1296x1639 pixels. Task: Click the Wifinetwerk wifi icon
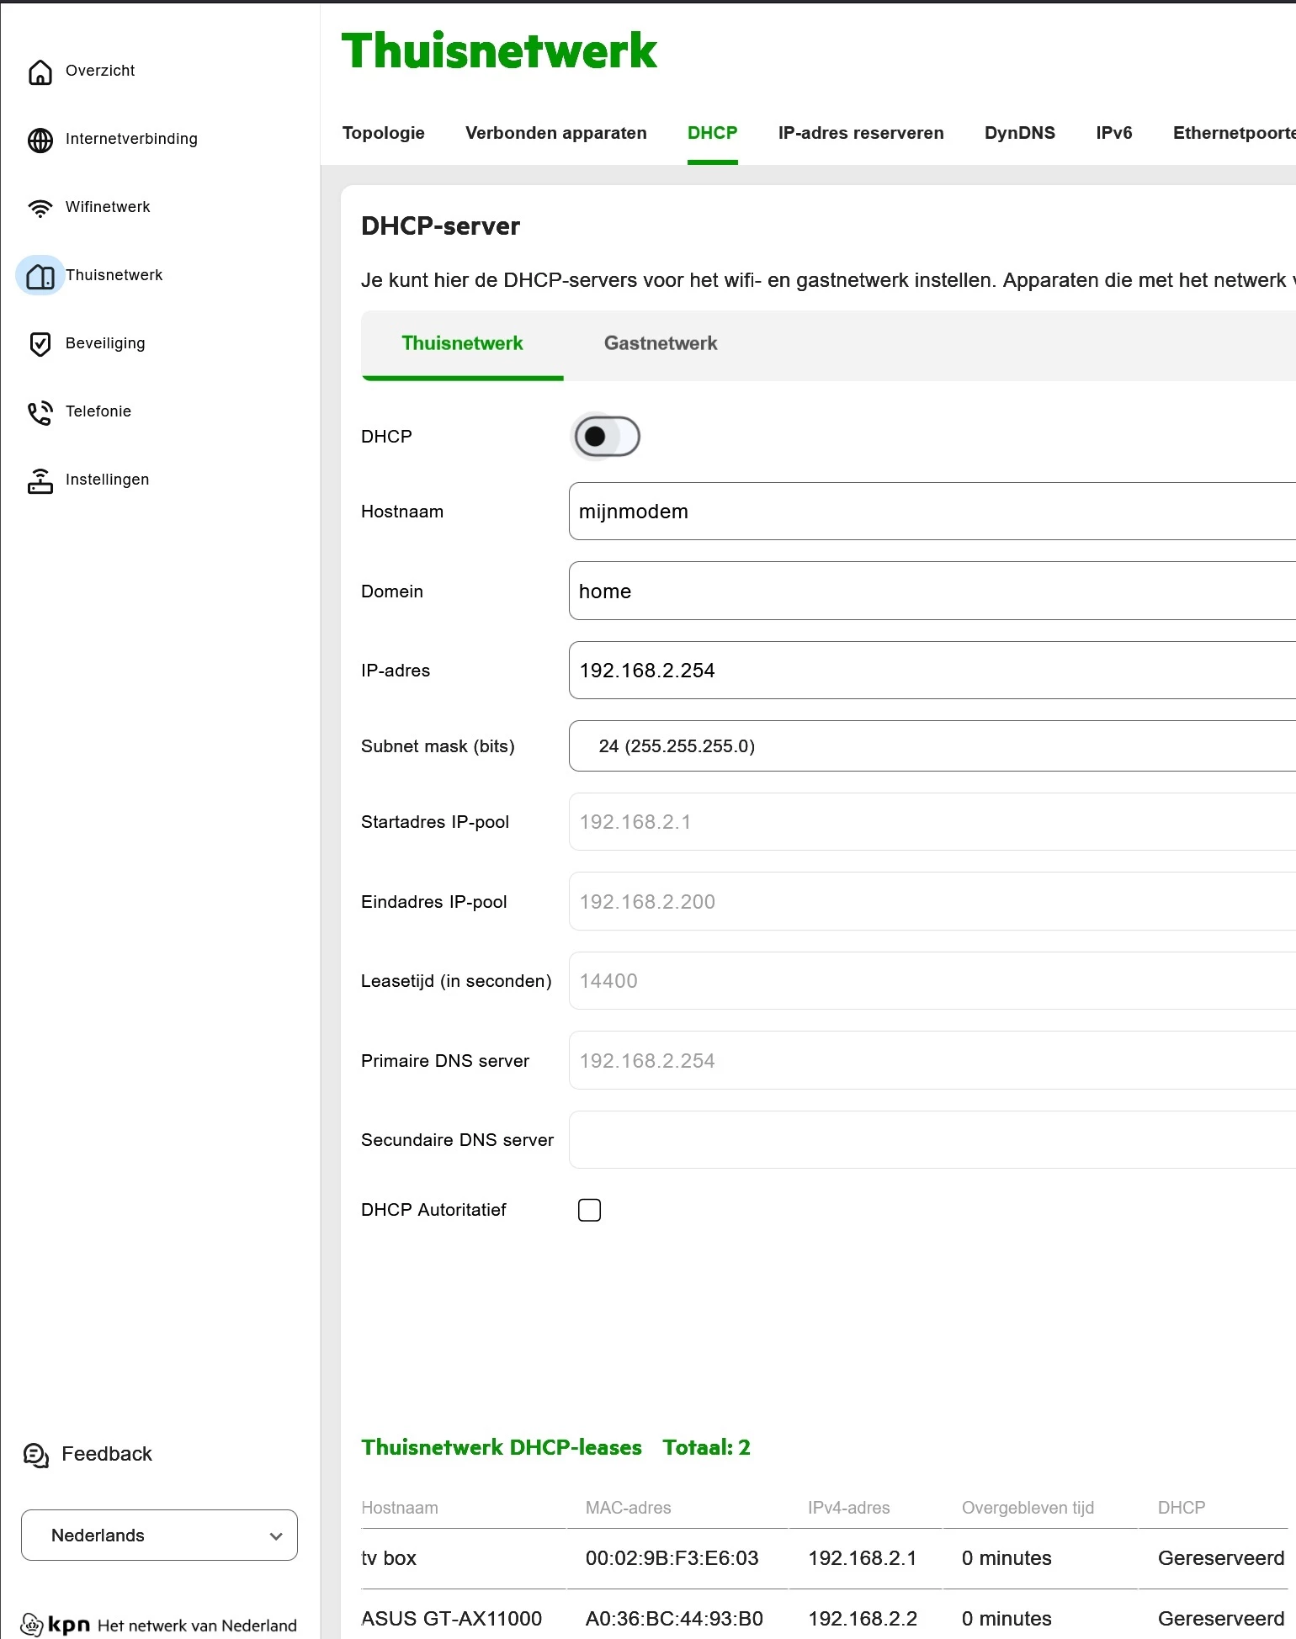pyautogui.click(x=40, y=208)
